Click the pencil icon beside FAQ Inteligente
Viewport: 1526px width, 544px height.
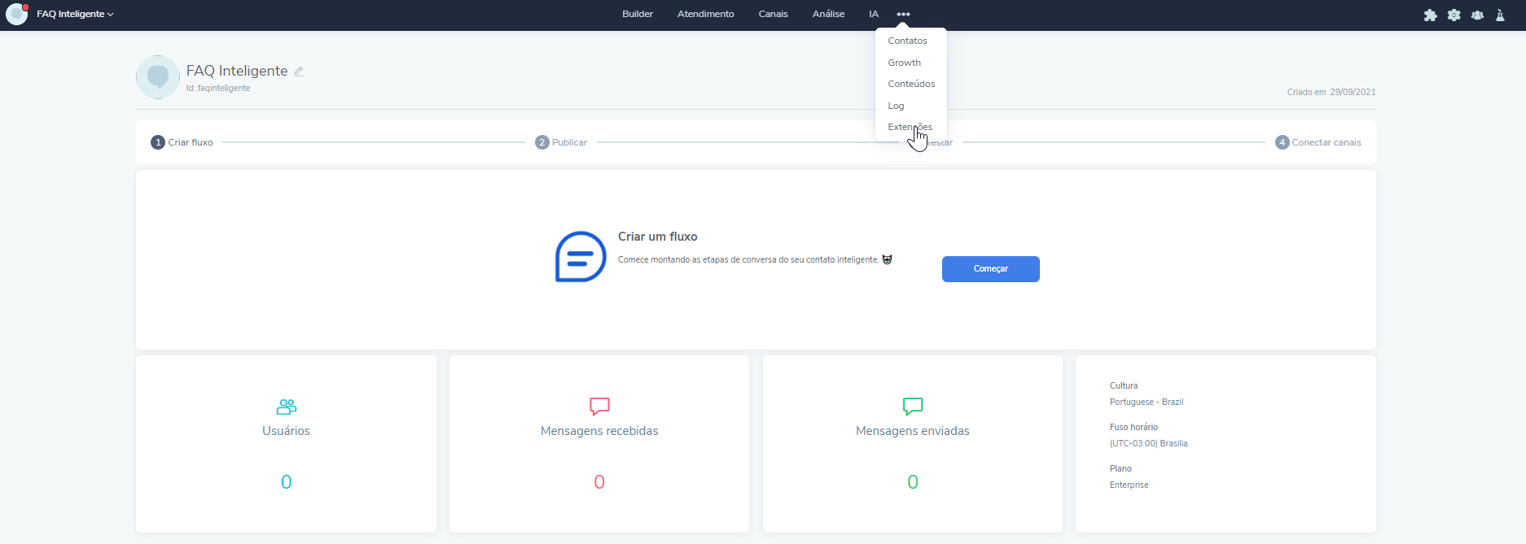[299, 72]
